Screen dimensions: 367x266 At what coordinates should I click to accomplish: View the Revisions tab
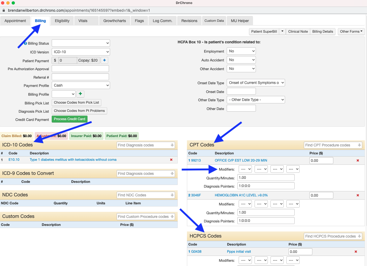(x=189, y=21)
